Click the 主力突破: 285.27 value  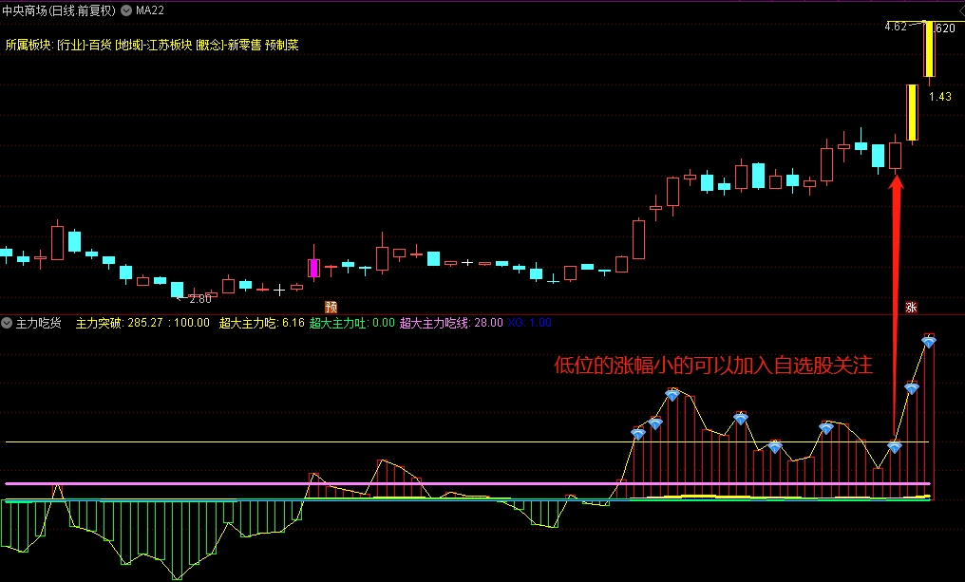pos(119,323)
